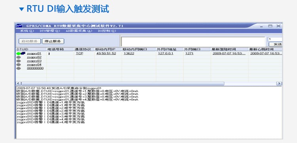Open the DTU管理(D) menu
The image size is (297, 143).
[50, 31]
